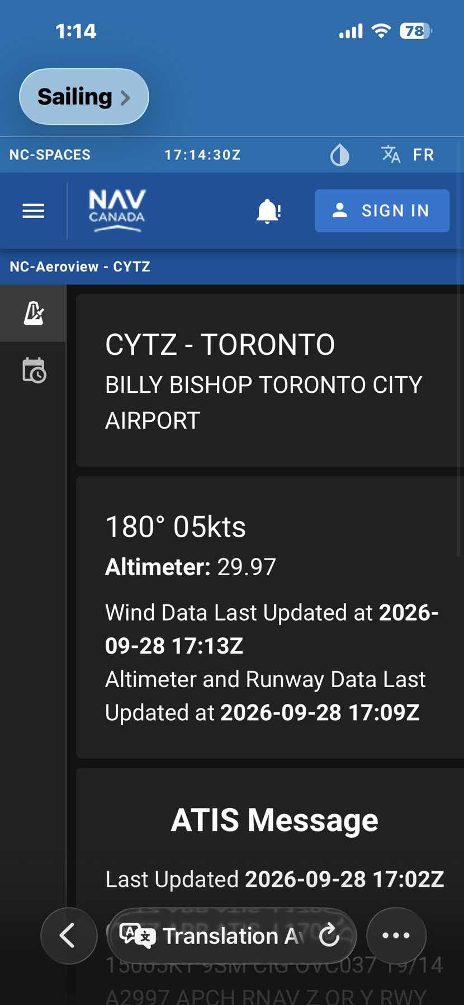Image resolution: width=464 pixels, height=1005 pixels.
Task: Tap the NAV CANADA logo
Action: (117, 210)
